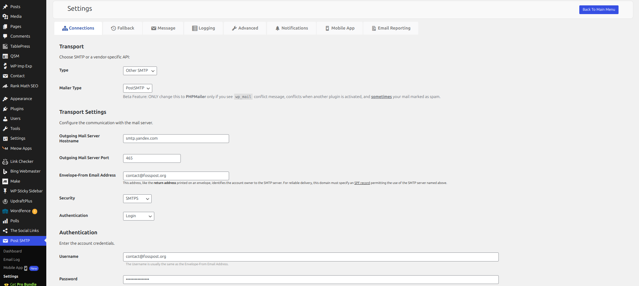Click the Polls chart icon

click(x=5, y=221)
